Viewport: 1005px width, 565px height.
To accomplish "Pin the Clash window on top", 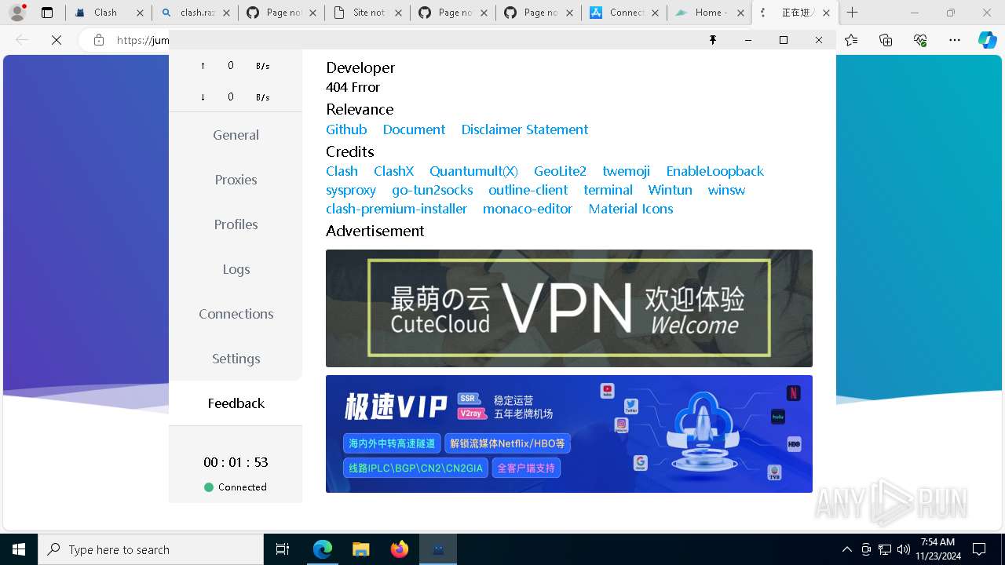I will [713, 40].
